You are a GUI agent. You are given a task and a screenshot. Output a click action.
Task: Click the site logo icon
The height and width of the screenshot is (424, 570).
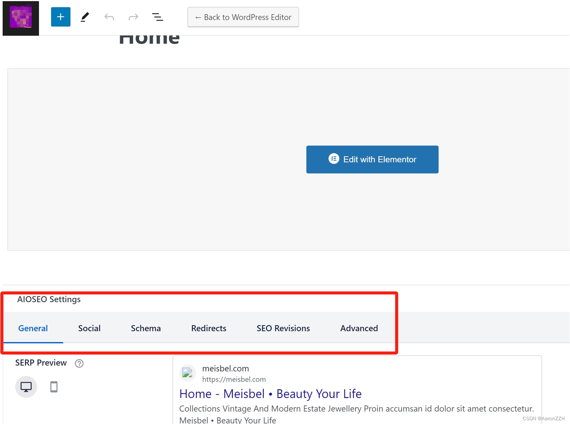click(x=21, y=18)
